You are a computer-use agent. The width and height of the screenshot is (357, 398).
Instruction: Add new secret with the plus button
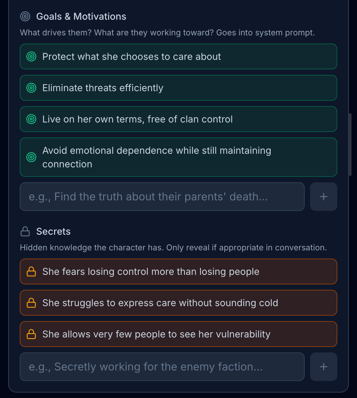(x=323, y=367)
